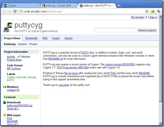
Task: Open the Project feeds link
Action: pos(14,60)
